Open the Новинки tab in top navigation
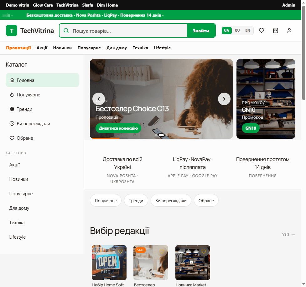Screen dimensions: 306x287 pyautogui.click(x=62, y=48)
